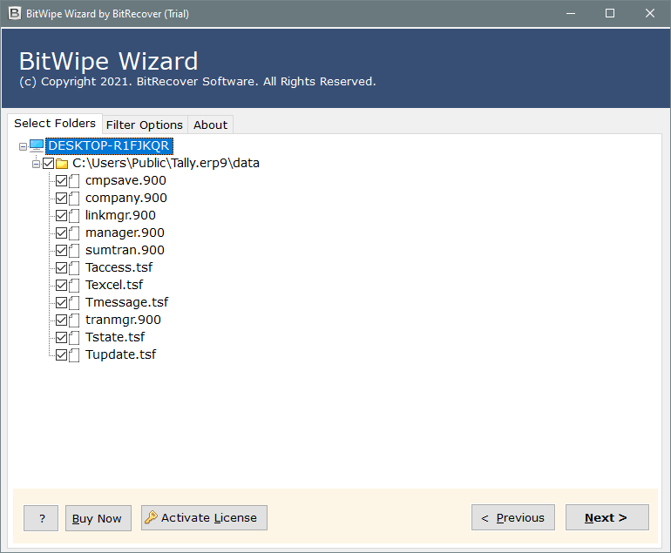Image resolution: width=671 pixels, height=553 pixels.
Task: Click the file icon next to Texcel.tsf
Action: [x=74, y=286]
